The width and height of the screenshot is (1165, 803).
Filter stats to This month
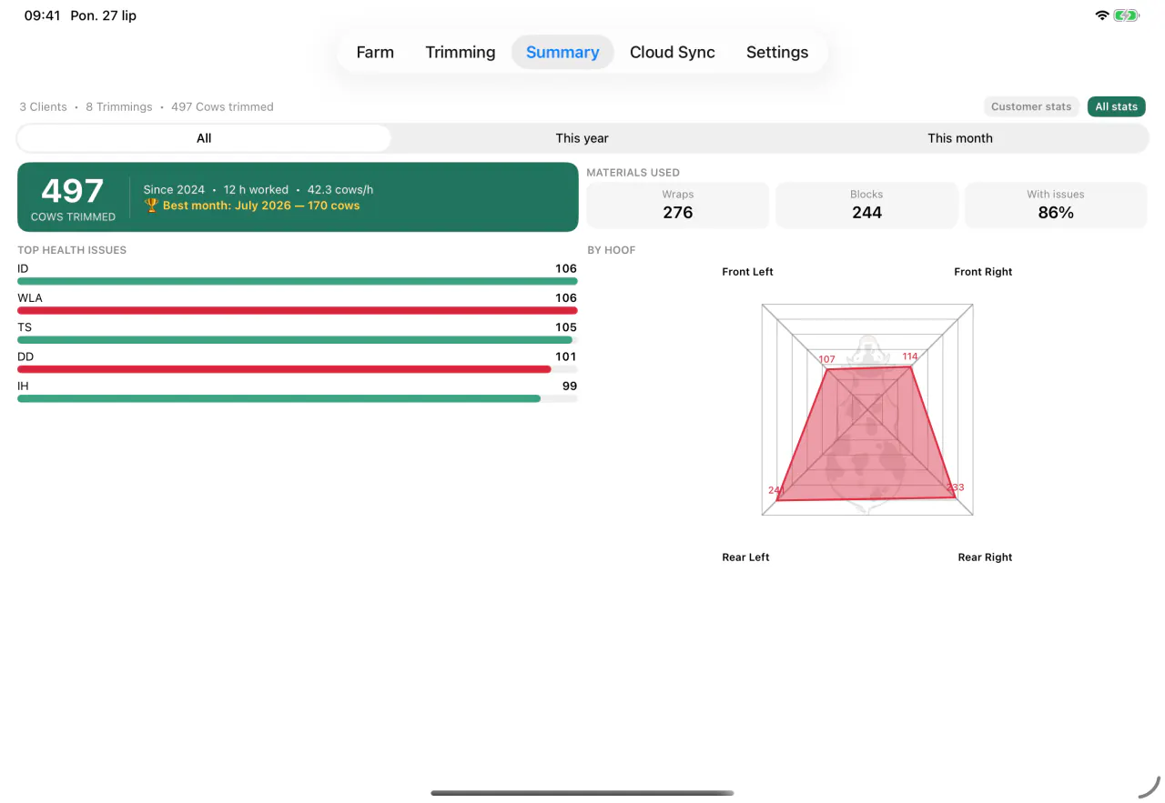(x=960, y=138)
